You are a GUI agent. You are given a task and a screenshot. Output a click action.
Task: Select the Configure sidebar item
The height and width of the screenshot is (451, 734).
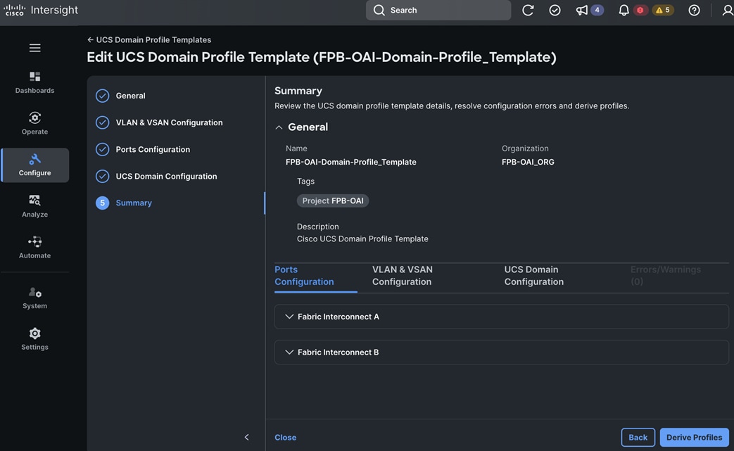(x=34, y=165)
